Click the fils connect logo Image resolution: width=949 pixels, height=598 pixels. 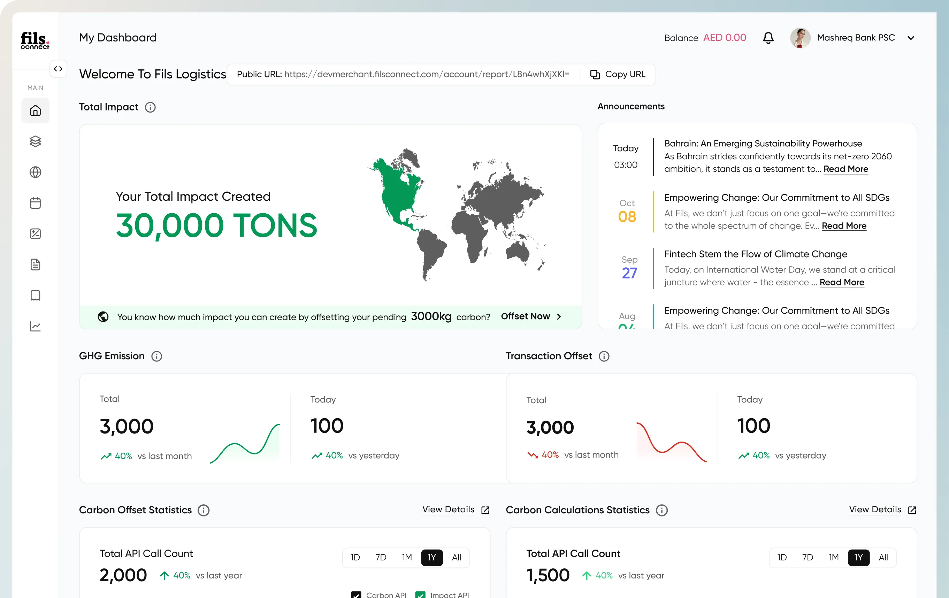pyautogui.click(x=35, y=40)
